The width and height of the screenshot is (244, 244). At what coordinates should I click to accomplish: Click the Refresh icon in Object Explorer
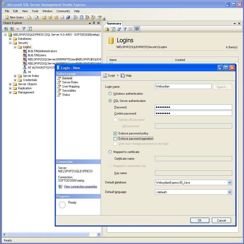point(30,29)
